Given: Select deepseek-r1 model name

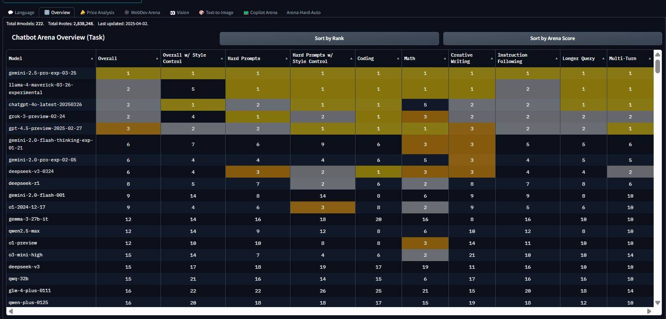Looking at the screenshot, I should click(x=24, y=184).
